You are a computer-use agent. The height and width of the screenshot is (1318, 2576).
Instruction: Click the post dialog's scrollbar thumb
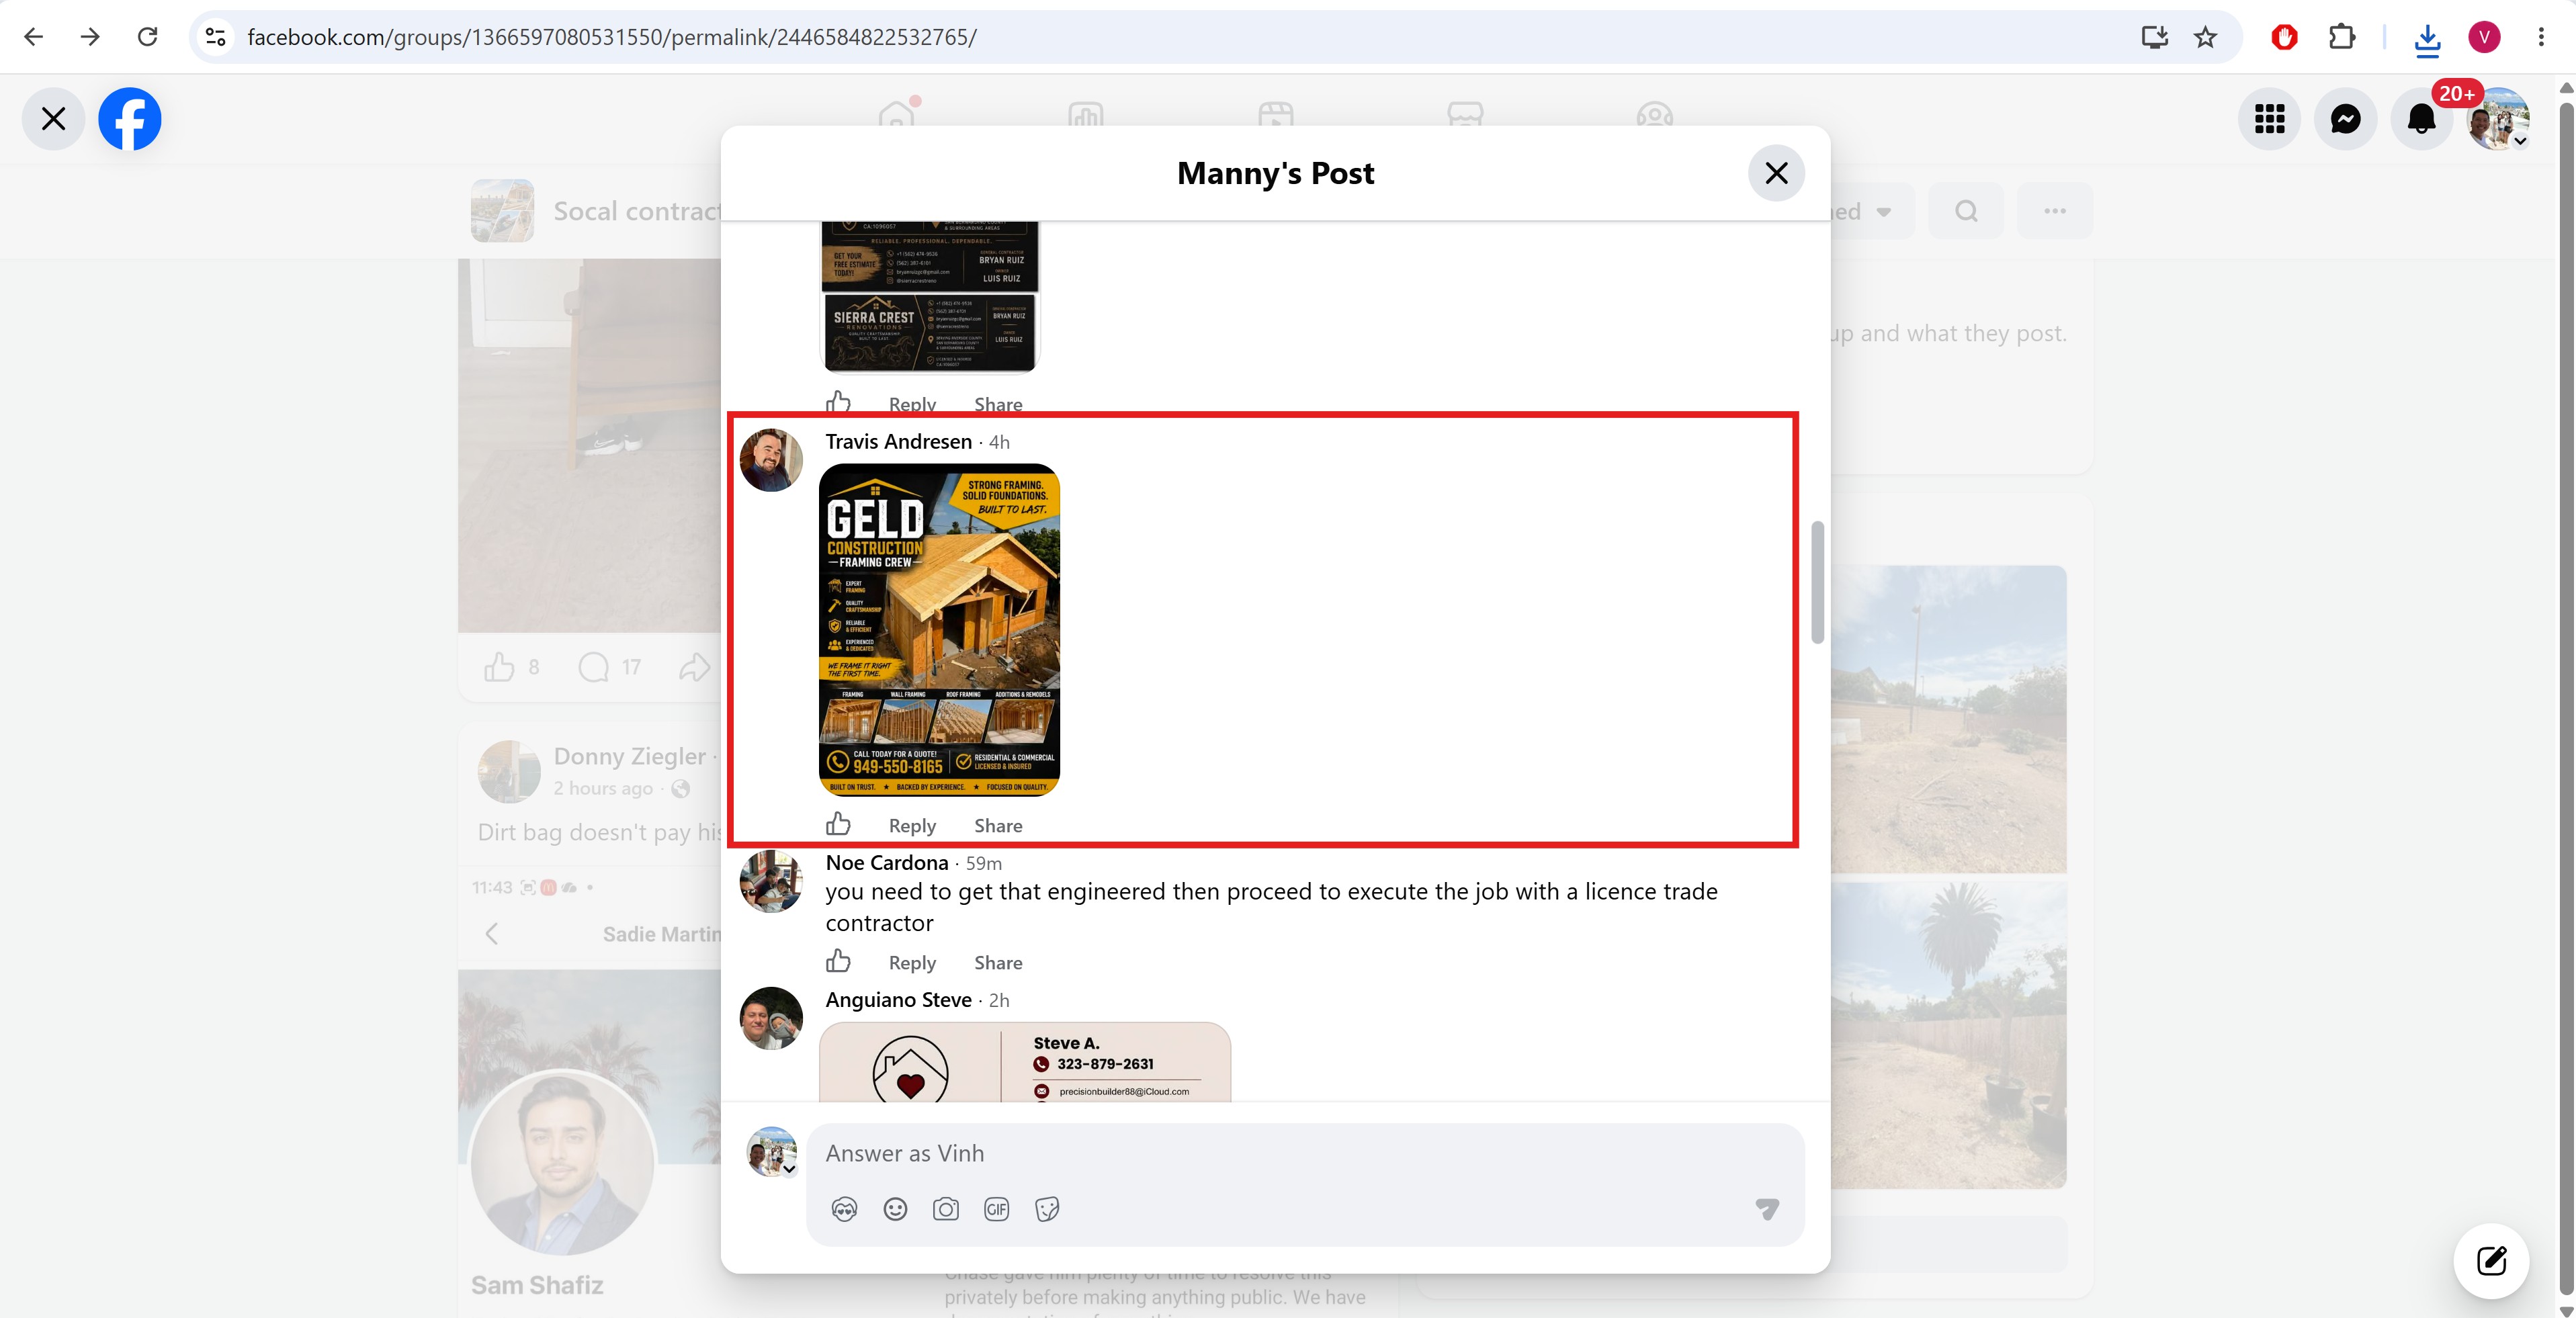pos(1817,582)
